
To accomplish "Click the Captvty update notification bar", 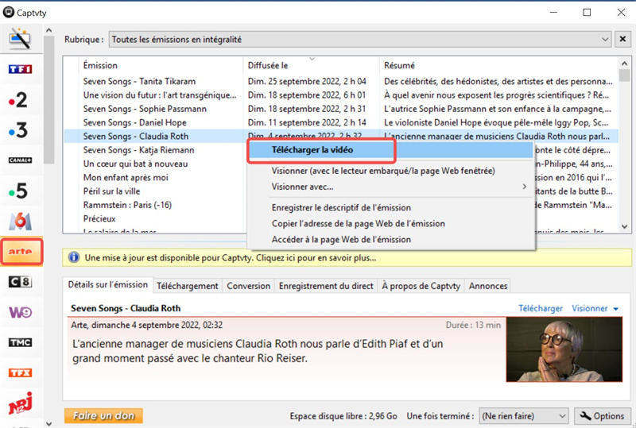I will click(347, 258).
